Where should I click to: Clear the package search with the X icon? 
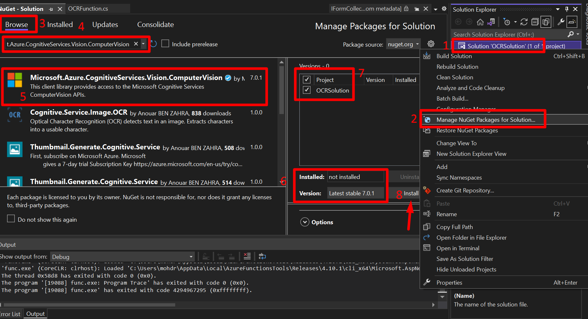(x=136, y=44)
